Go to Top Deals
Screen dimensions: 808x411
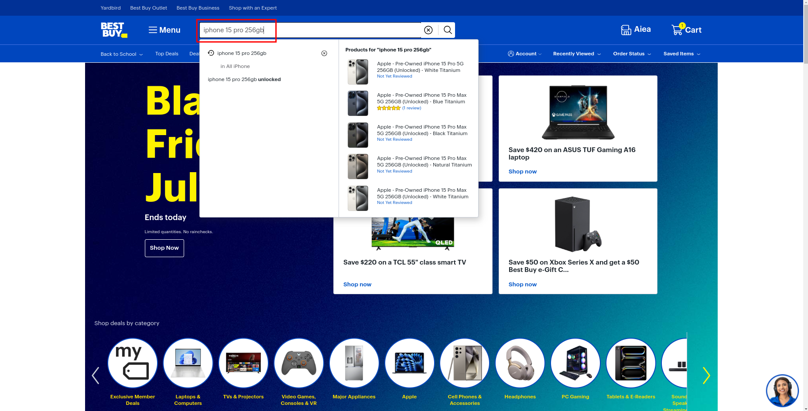(167, 54)
